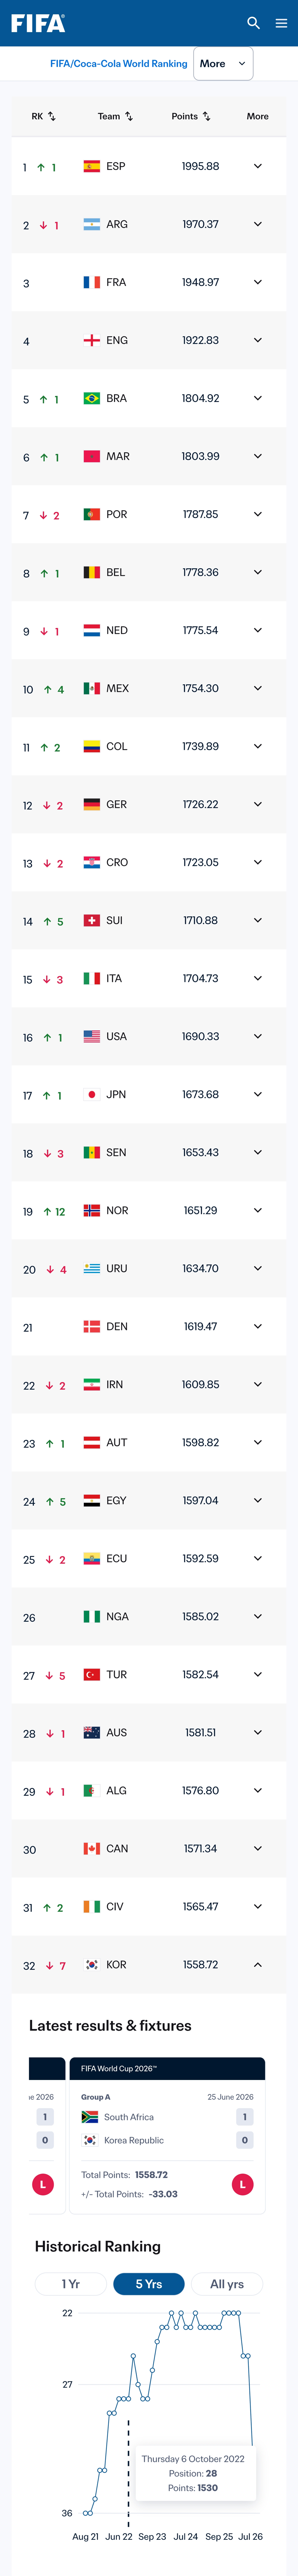Open the hamburger menu icon
The height and width of the screenshot is (2576, 298).
click(281, 23)
